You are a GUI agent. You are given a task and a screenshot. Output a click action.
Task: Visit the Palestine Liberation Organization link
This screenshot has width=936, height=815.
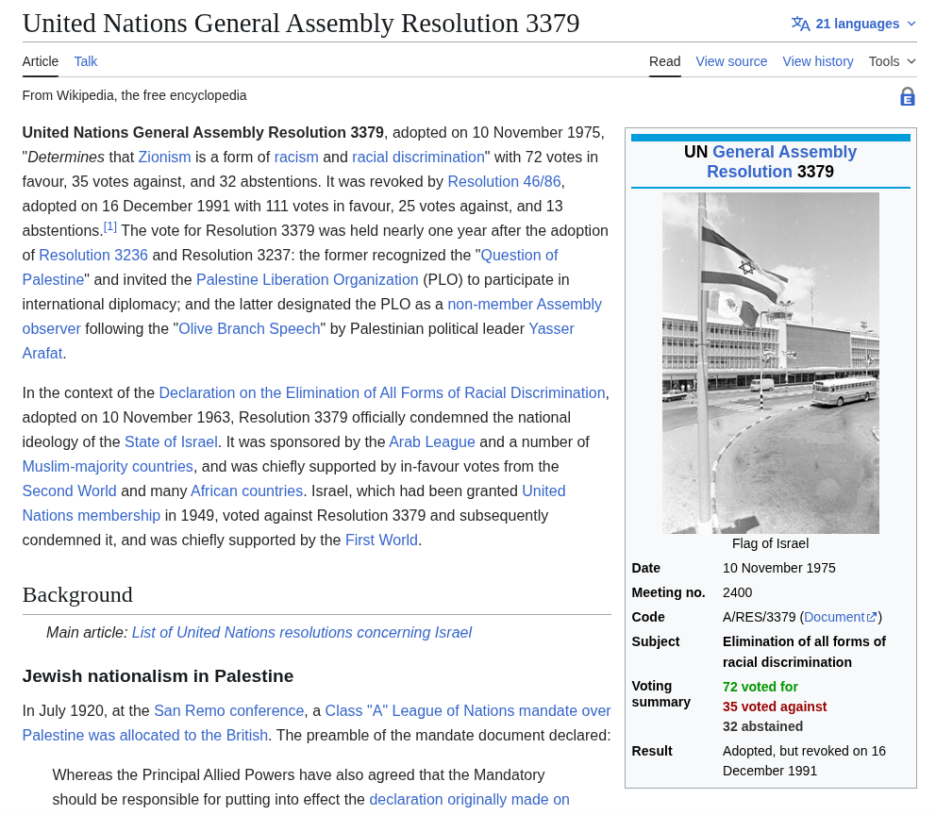click(307, 279)
